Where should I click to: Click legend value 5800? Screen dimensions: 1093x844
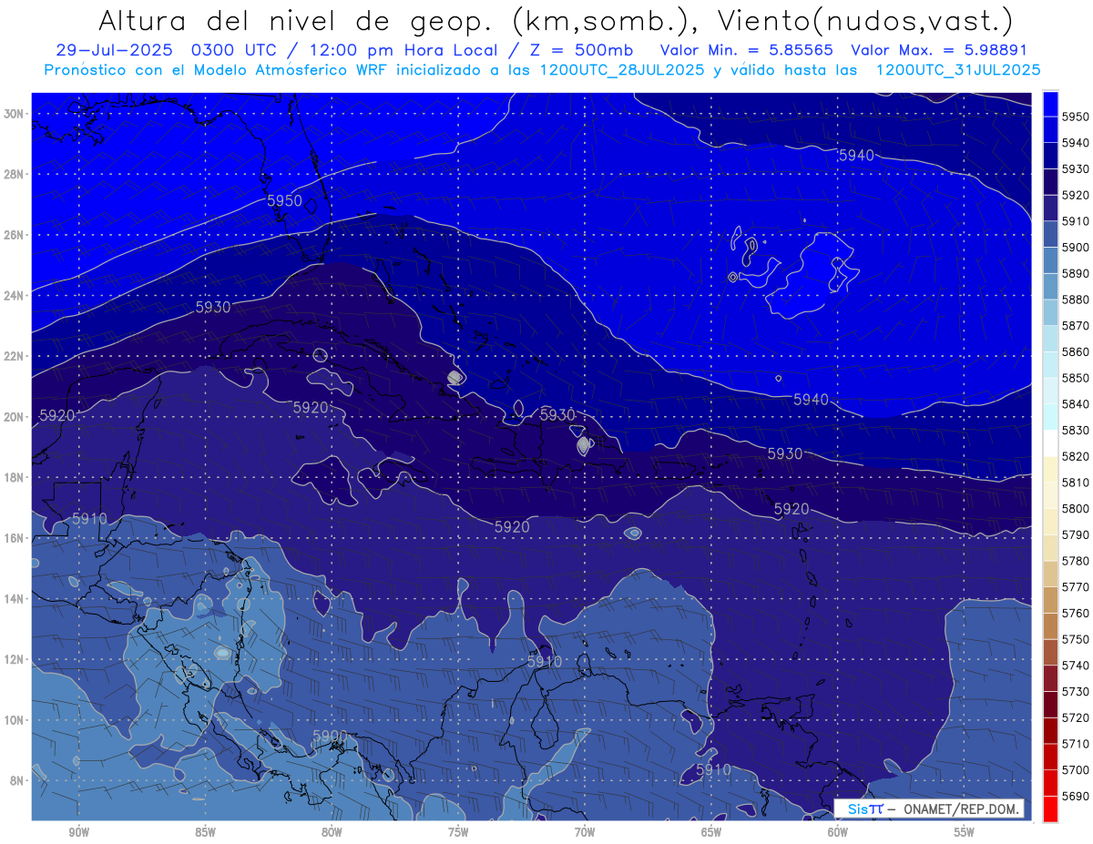(x=1076, y=509)
